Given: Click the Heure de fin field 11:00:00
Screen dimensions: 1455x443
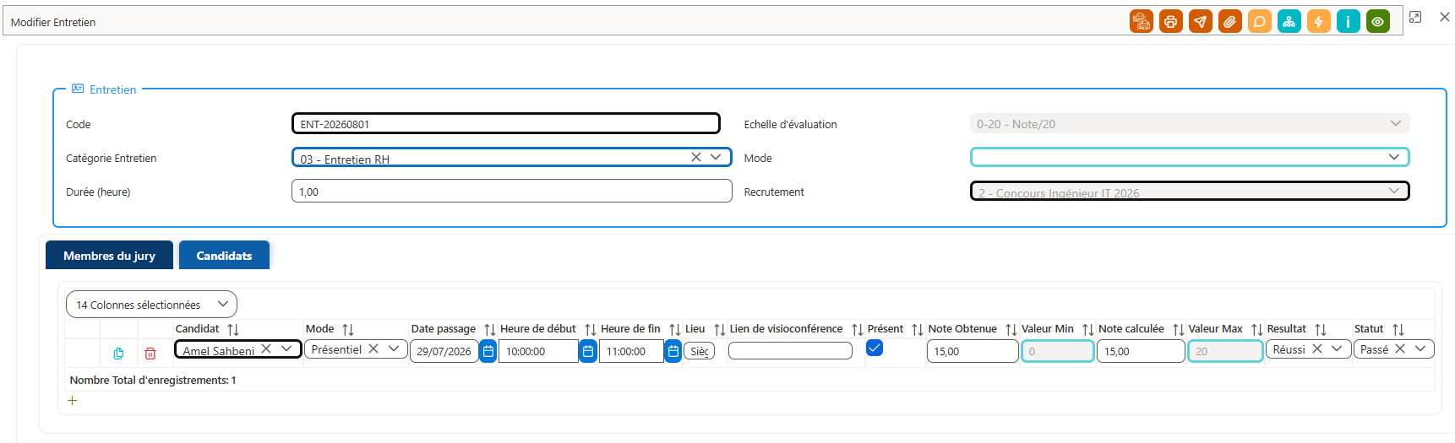Looking at the screenshot, I should point(632,351).
